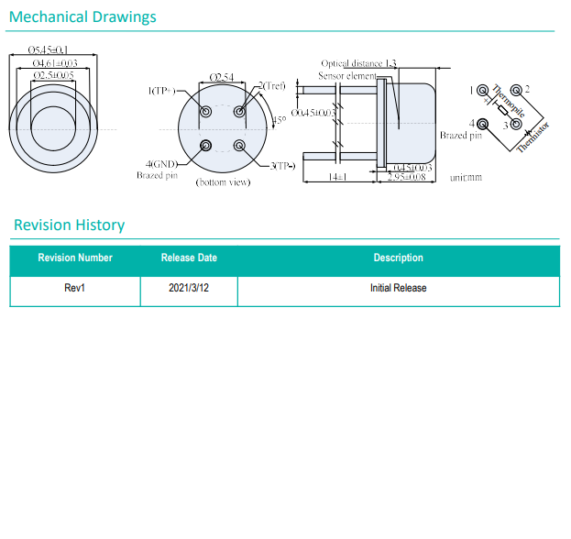The width and height of the screenshot is (571, 539).
Task: Click schematic pin 4 brazed pin circle
Action: 483,123
